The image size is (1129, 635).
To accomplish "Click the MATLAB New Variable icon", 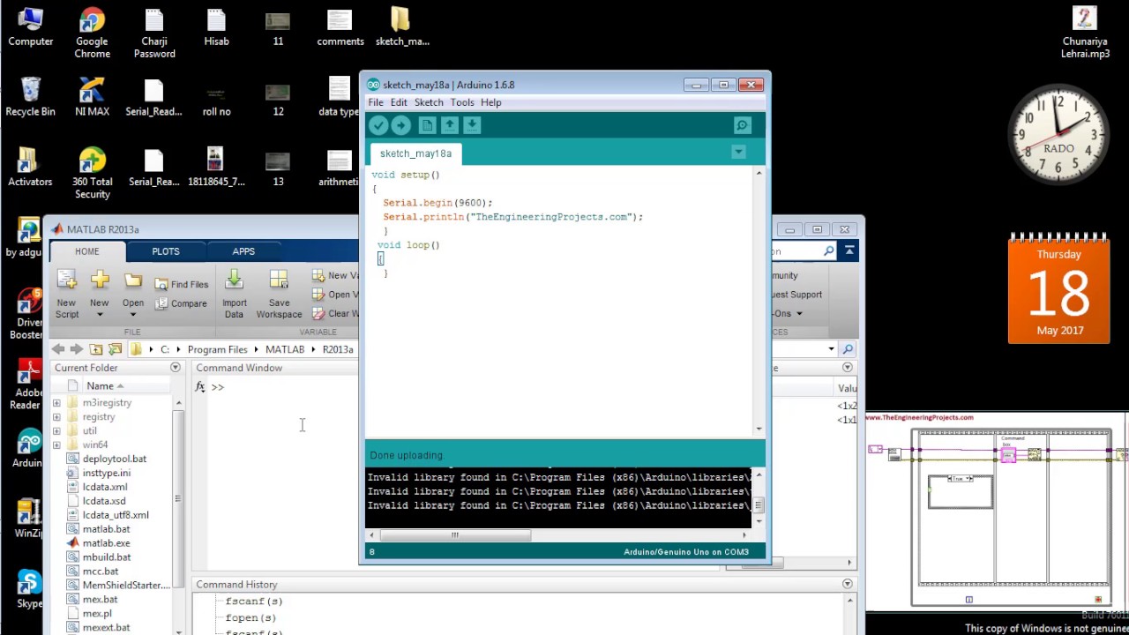I will point(318,275).
